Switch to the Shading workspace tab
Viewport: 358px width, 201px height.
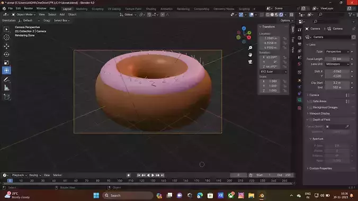coord(151,9)
